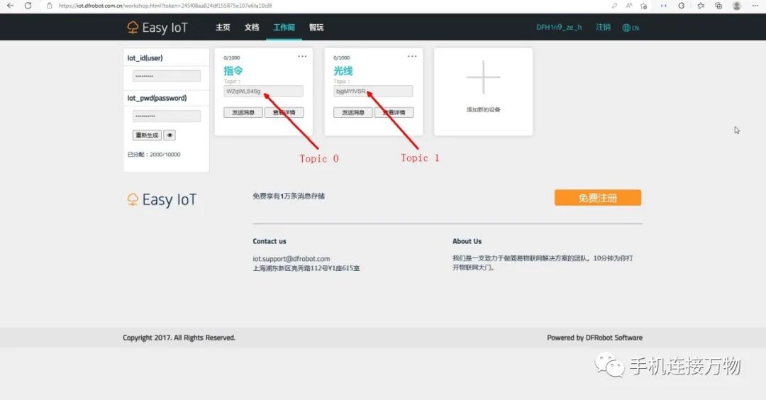Reload the page with the refresh icon
Image resolution: width=766 pixels, height=400 pixels.
pyautogui.click(x=28, y=6)
